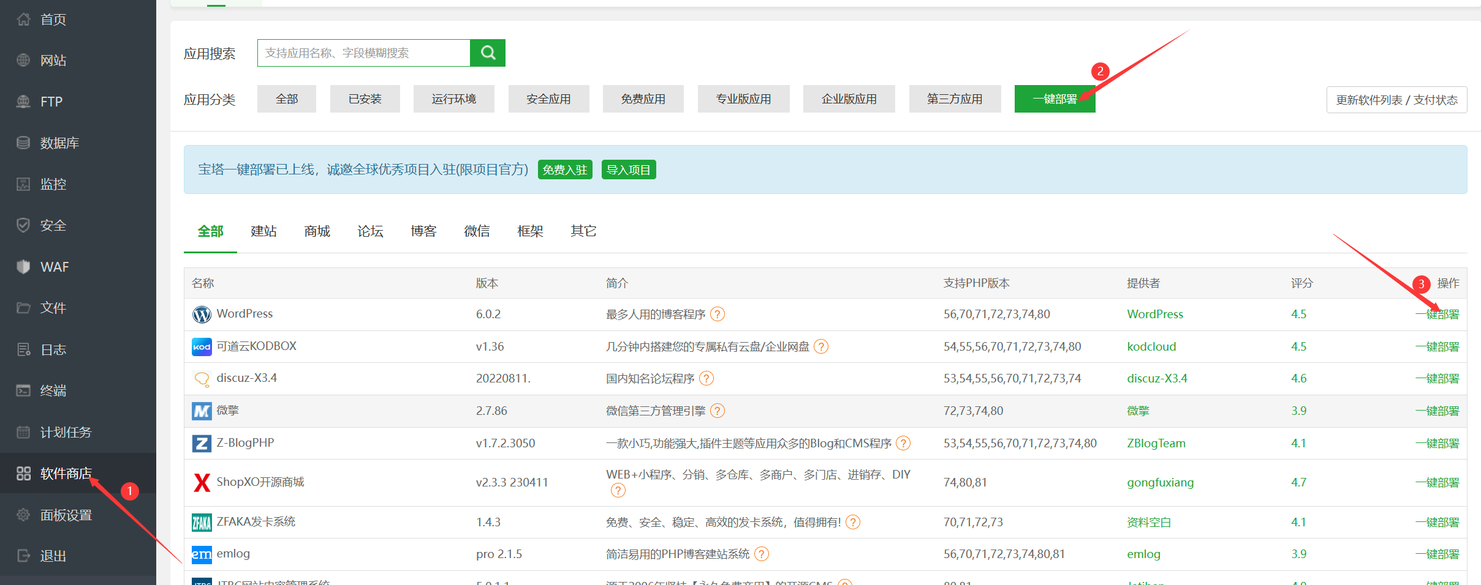This screenshot has width=1481, height=585.
Task: Switch to the 博客 tab
Action: (x=423, y=231)
